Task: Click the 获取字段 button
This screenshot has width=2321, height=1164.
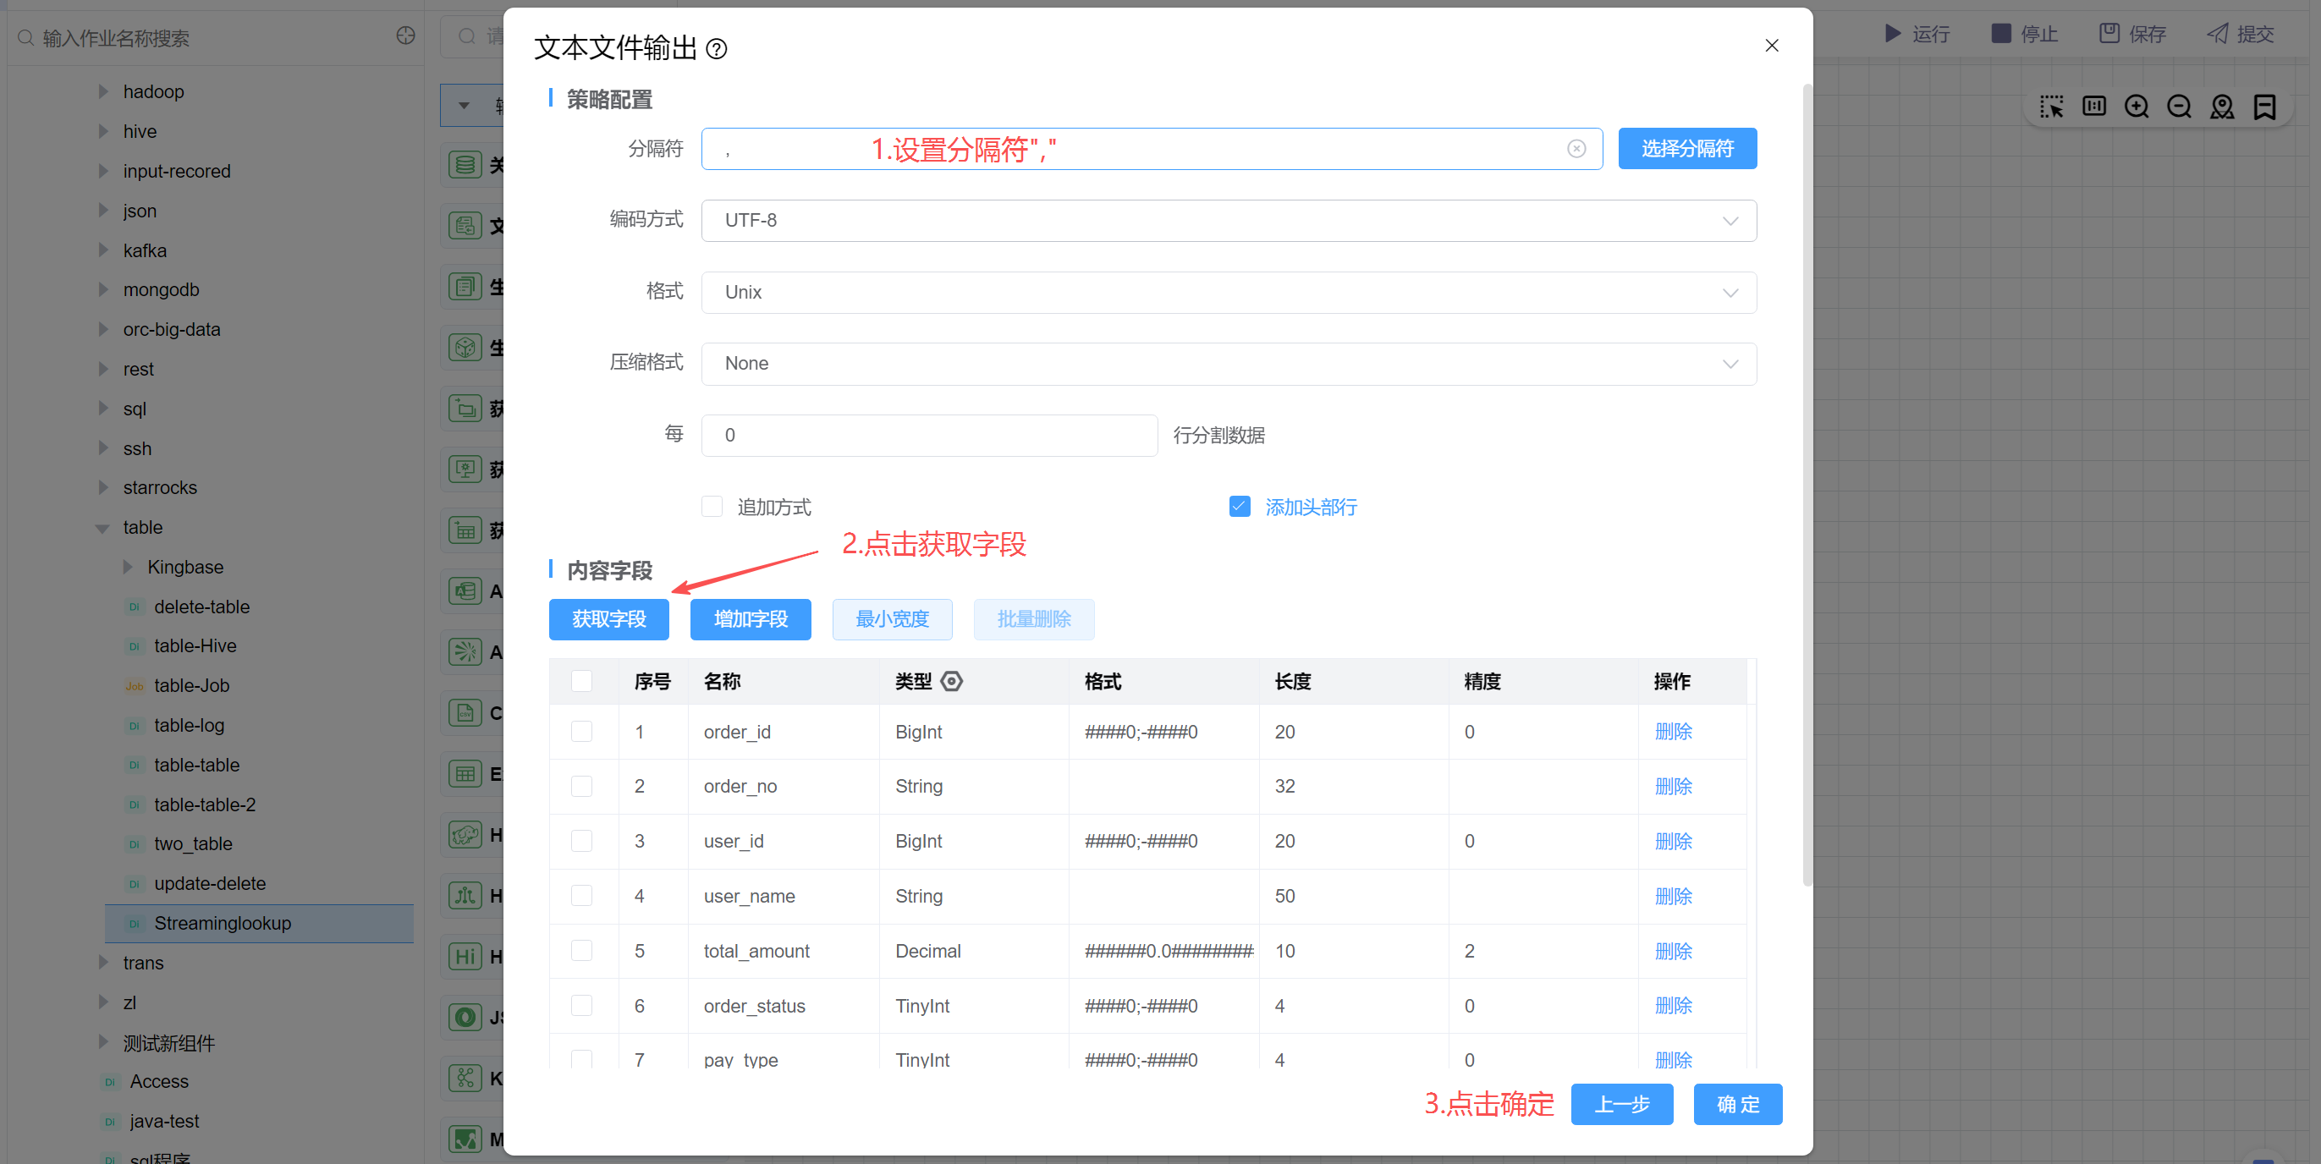Action: click(609, 619)
